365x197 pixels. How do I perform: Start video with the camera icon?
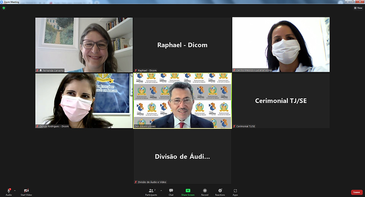tap(26, 191)
